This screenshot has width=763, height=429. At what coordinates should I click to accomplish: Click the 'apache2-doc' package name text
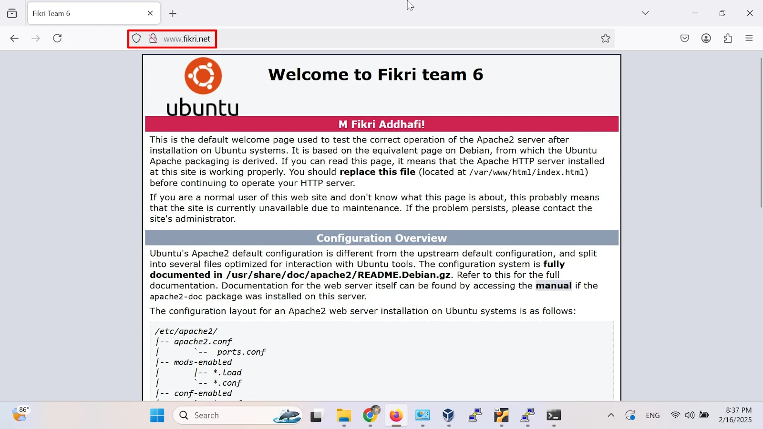[x=176, y=296]
